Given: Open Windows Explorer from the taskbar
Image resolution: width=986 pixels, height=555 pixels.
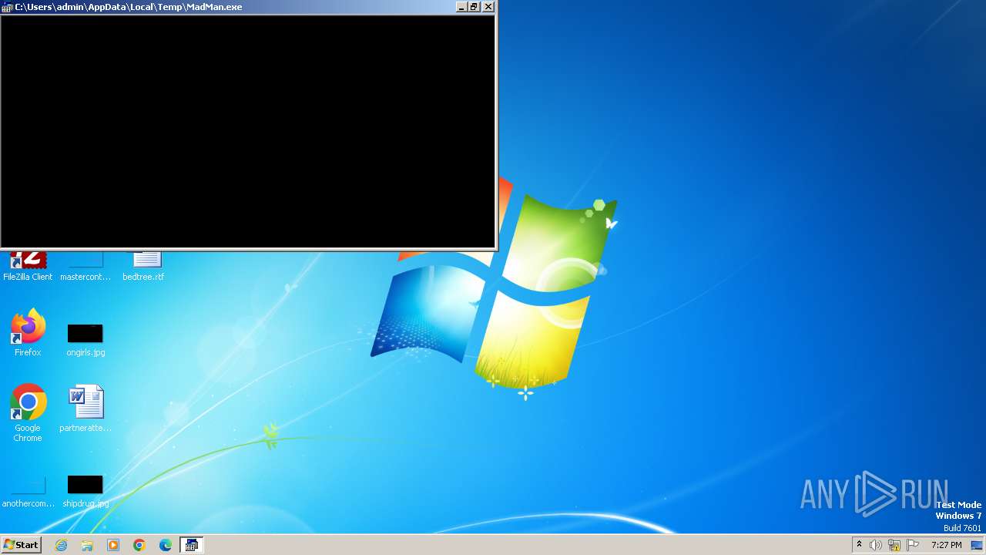Looking at the screenshot, I should [x=87, y=545].
